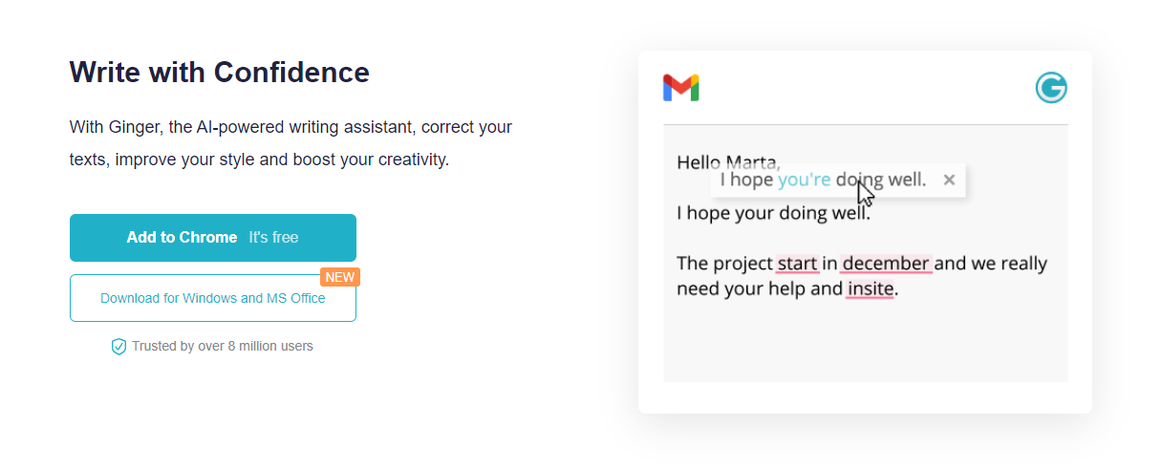Click the shield checkmark trust icon
The width and height of the screenshot is (1163, 469).
[118, 347]
